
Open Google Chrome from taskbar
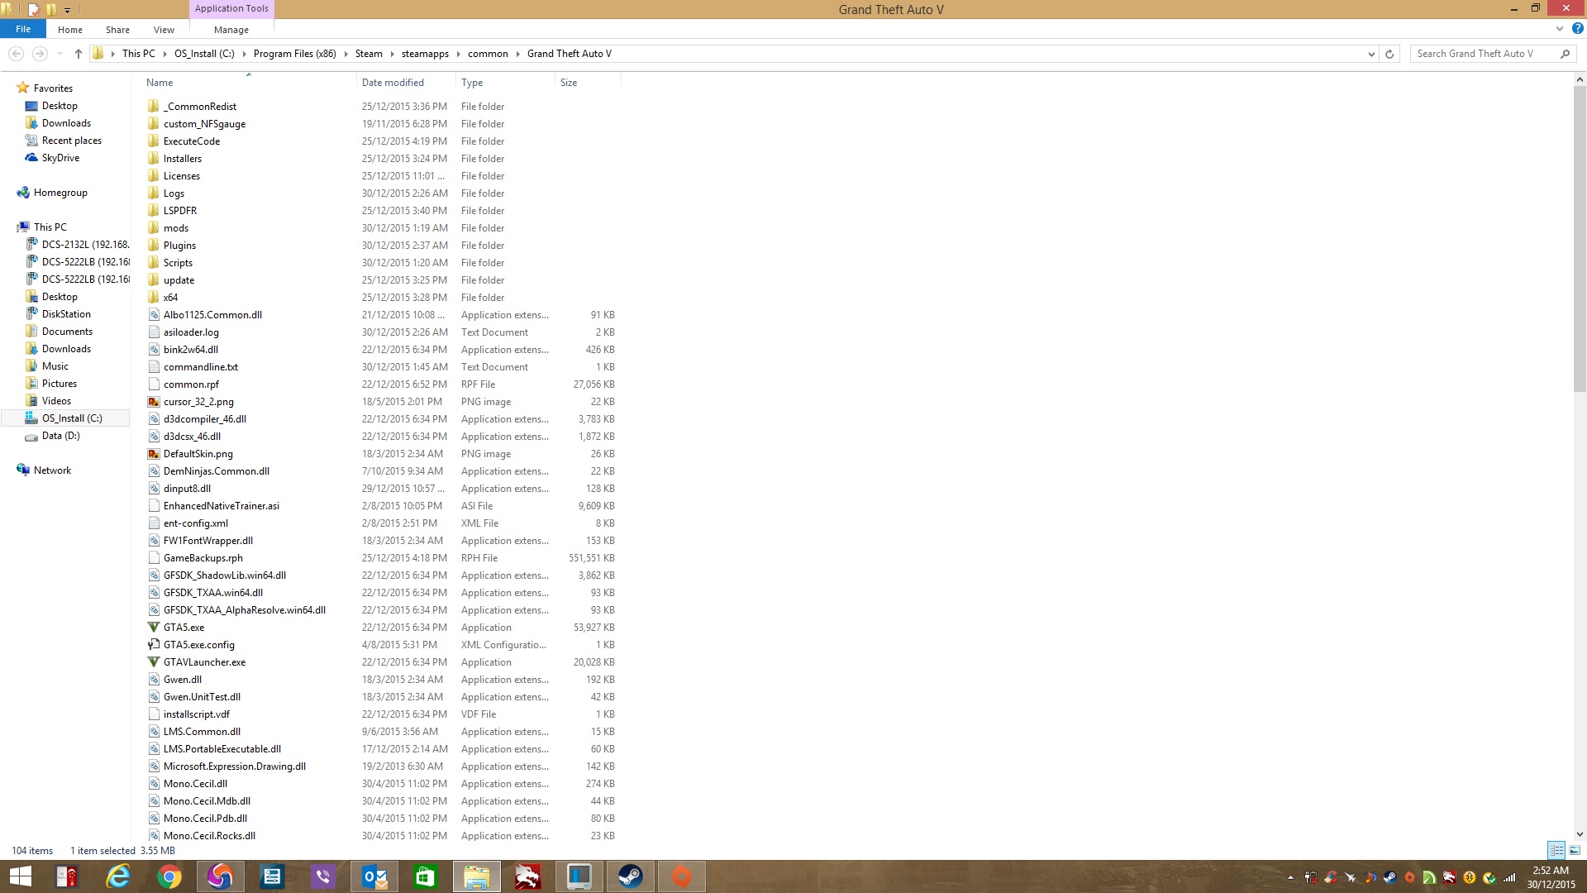point(169,876)
